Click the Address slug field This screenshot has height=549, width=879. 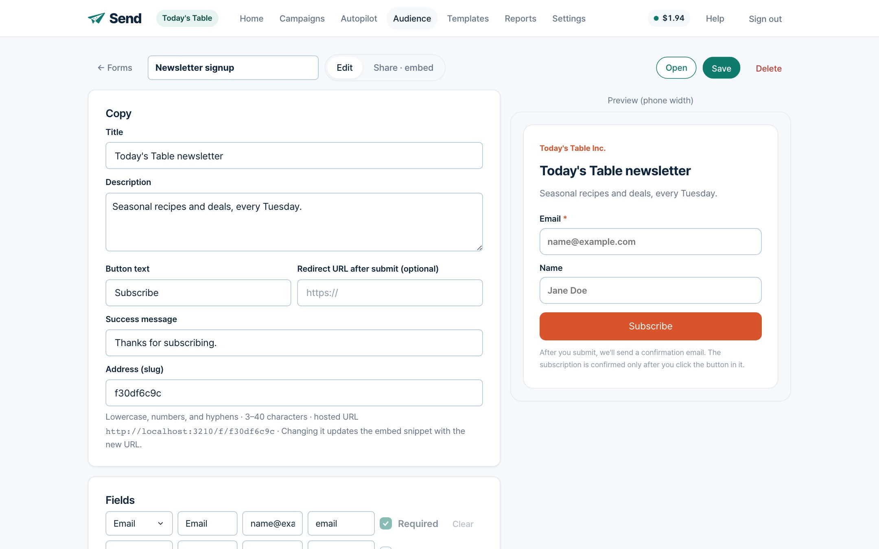(294, 393)
